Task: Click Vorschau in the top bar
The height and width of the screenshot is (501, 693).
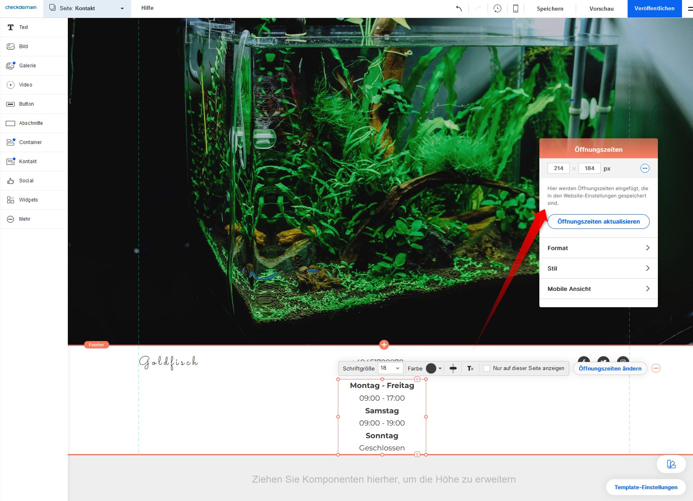Action: (x=601, y=9)
